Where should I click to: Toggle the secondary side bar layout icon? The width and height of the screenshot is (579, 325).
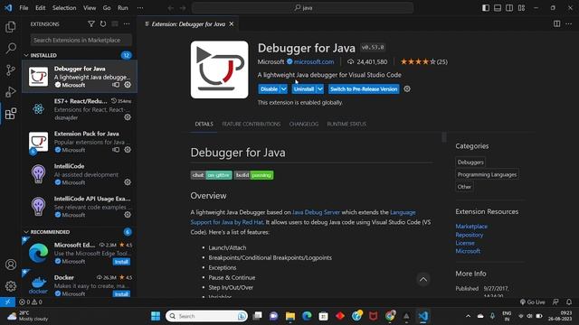click(x=509, y=8)
